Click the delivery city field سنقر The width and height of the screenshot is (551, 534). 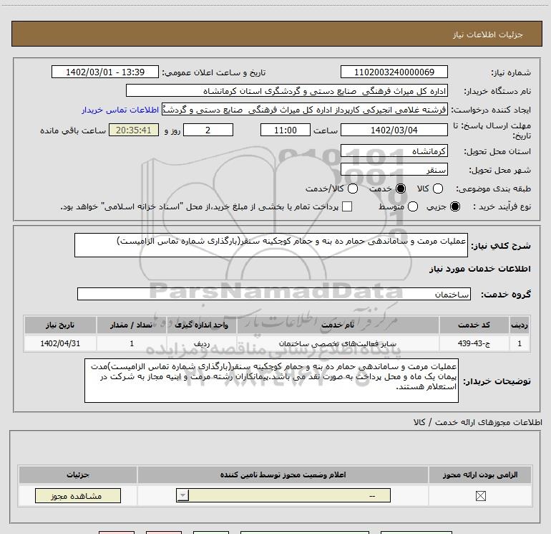click(394, 170)
